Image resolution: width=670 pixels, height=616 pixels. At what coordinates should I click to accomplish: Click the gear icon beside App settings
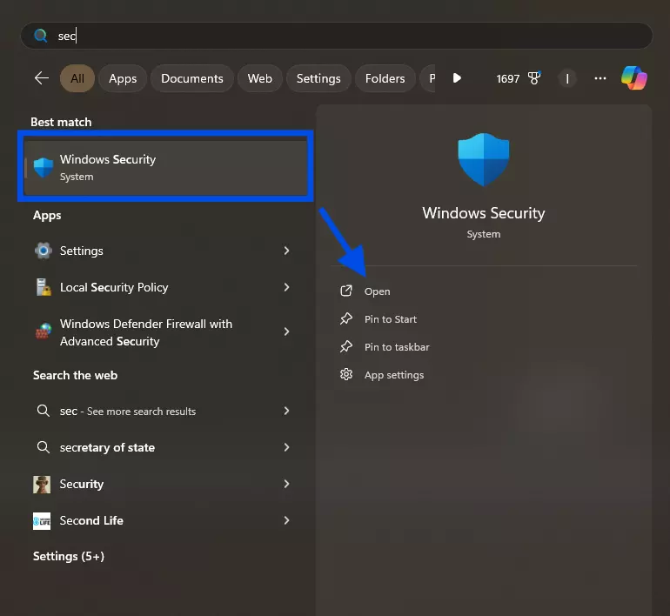pyautogui.click(x=346, y=375)
